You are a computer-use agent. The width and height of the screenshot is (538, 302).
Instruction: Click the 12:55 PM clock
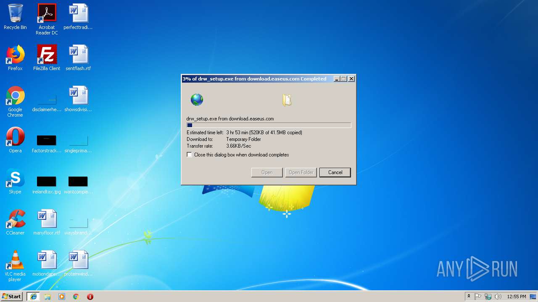[x=517, y=297]
